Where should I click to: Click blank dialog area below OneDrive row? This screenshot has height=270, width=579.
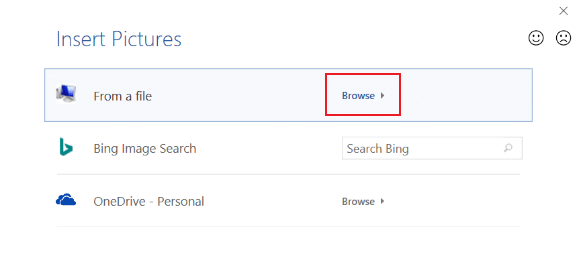(288, 247)
